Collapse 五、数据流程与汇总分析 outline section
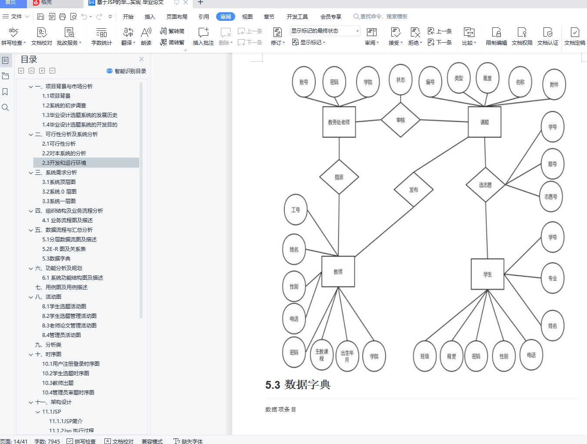Screen dimensions: 587x444 [31, 230]
